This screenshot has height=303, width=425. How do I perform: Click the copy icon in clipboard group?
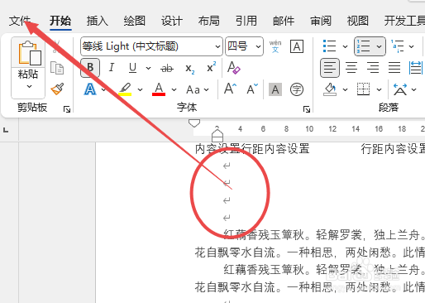coord(57,68)
